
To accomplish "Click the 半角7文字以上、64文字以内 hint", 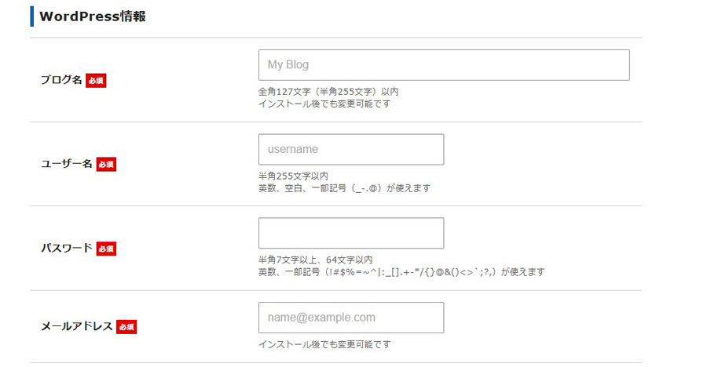I will pos(315,260).
